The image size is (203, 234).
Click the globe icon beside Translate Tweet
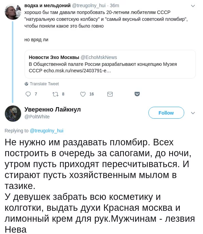click(x=26, y=84)
